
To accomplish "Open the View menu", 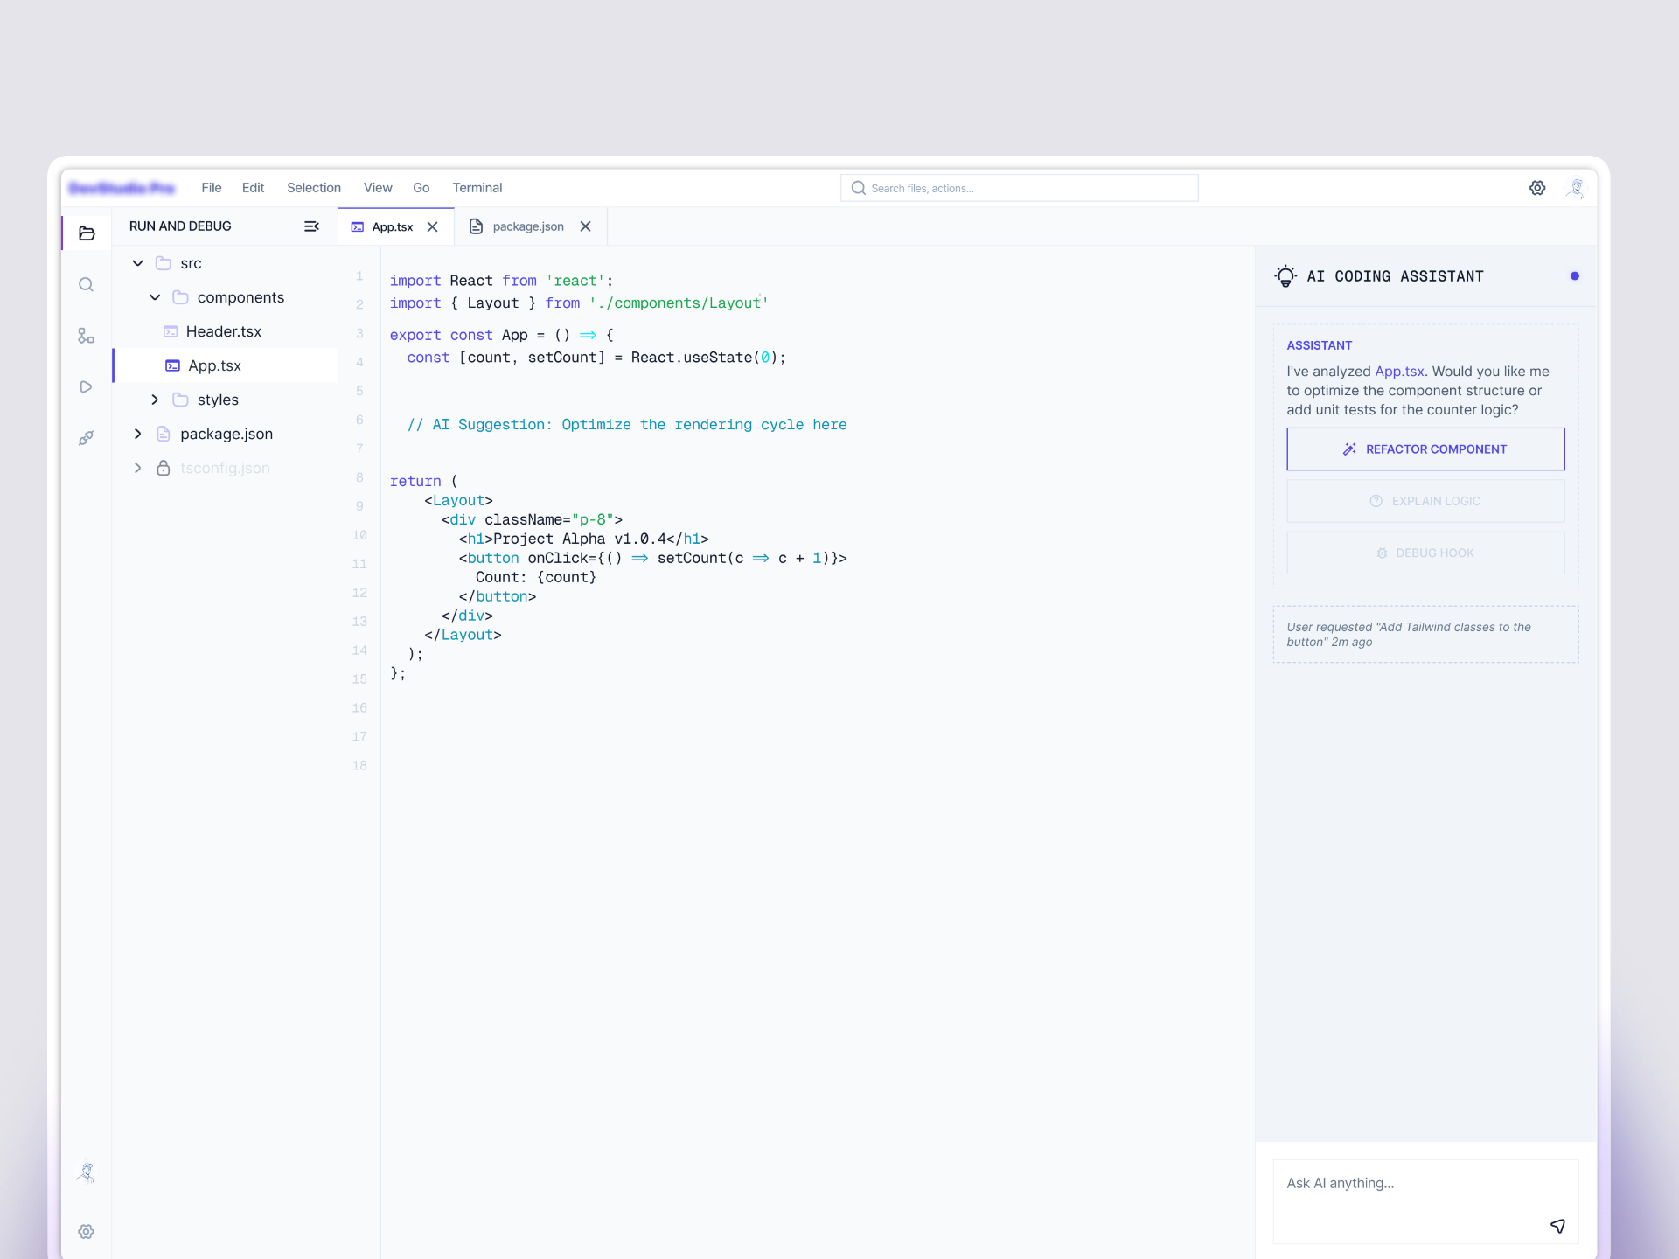I will (x=378, y=188).
